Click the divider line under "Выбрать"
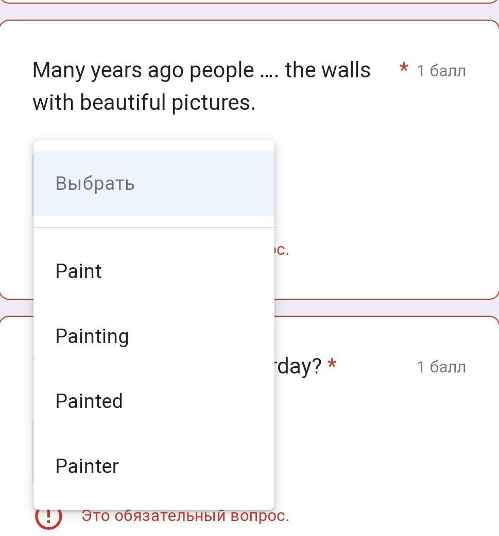The width and height of the screenshot is (499, 536). point(153,228)
